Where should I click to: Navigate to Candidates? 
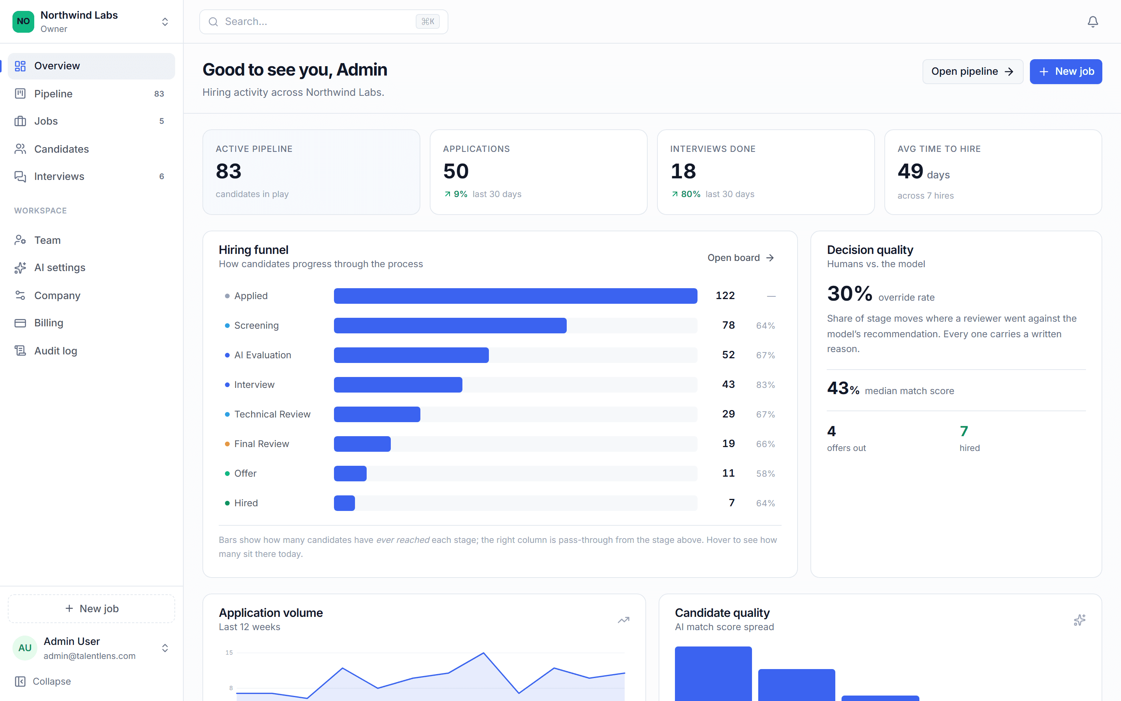[91, 149]
